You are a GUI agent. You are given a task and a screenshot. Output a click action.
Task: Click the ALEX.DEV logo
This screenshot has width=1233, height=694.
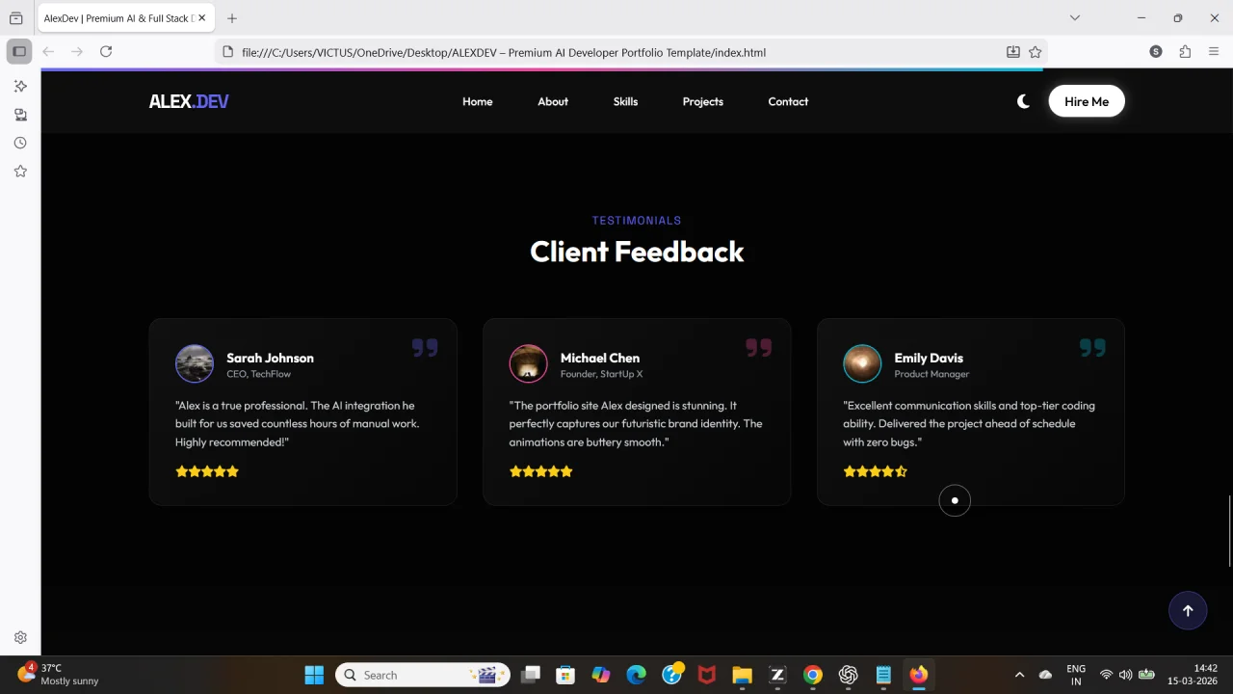pyautogui.click(x=189, y=101)
